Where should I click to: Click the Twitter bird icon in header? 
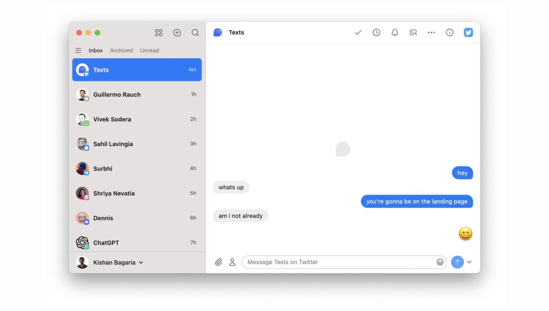coord(468,32)
